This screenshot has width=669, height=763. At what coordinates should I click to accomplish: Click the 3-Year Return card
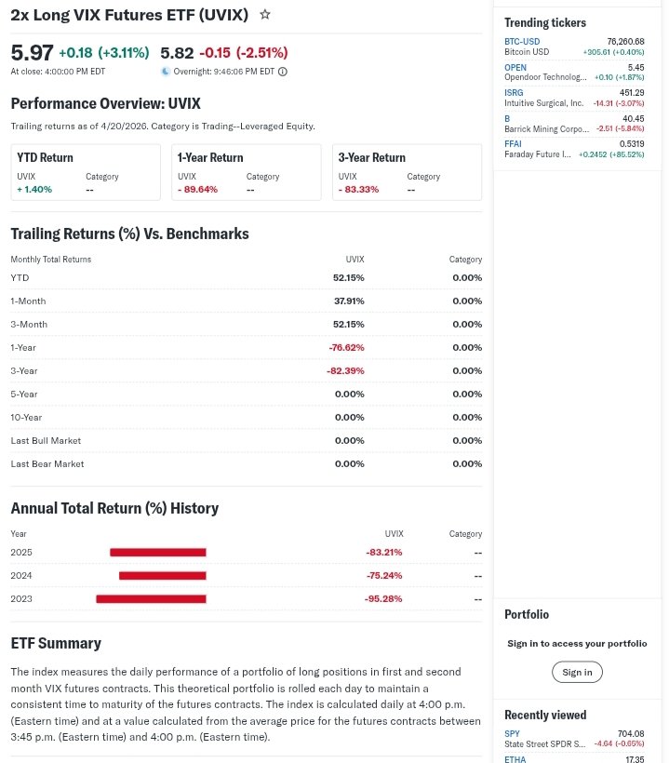(407, 172)
